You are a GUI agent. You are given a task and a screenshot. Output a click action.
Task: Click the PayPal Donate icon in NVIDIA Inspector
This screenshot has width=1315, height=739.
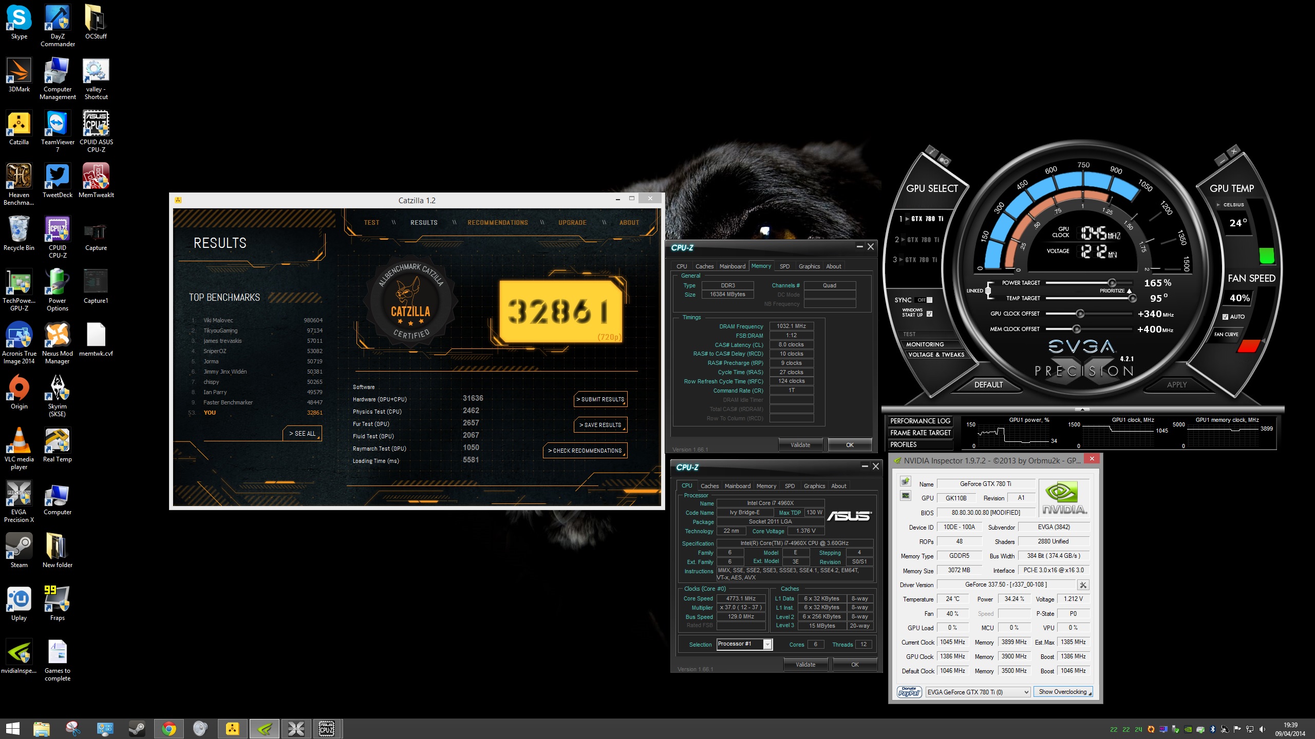click(909, 692)
